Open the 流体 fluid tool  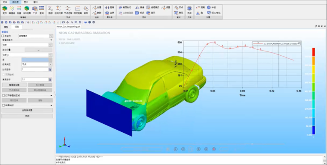[189, 10]
